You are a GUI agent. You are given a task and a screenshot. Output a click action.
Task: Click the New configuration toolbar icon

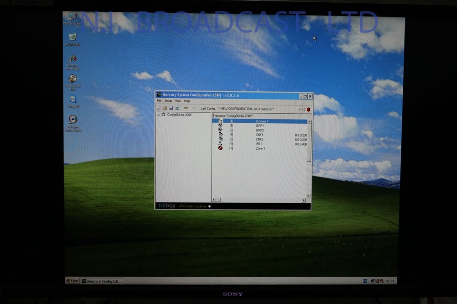[159, 108]
